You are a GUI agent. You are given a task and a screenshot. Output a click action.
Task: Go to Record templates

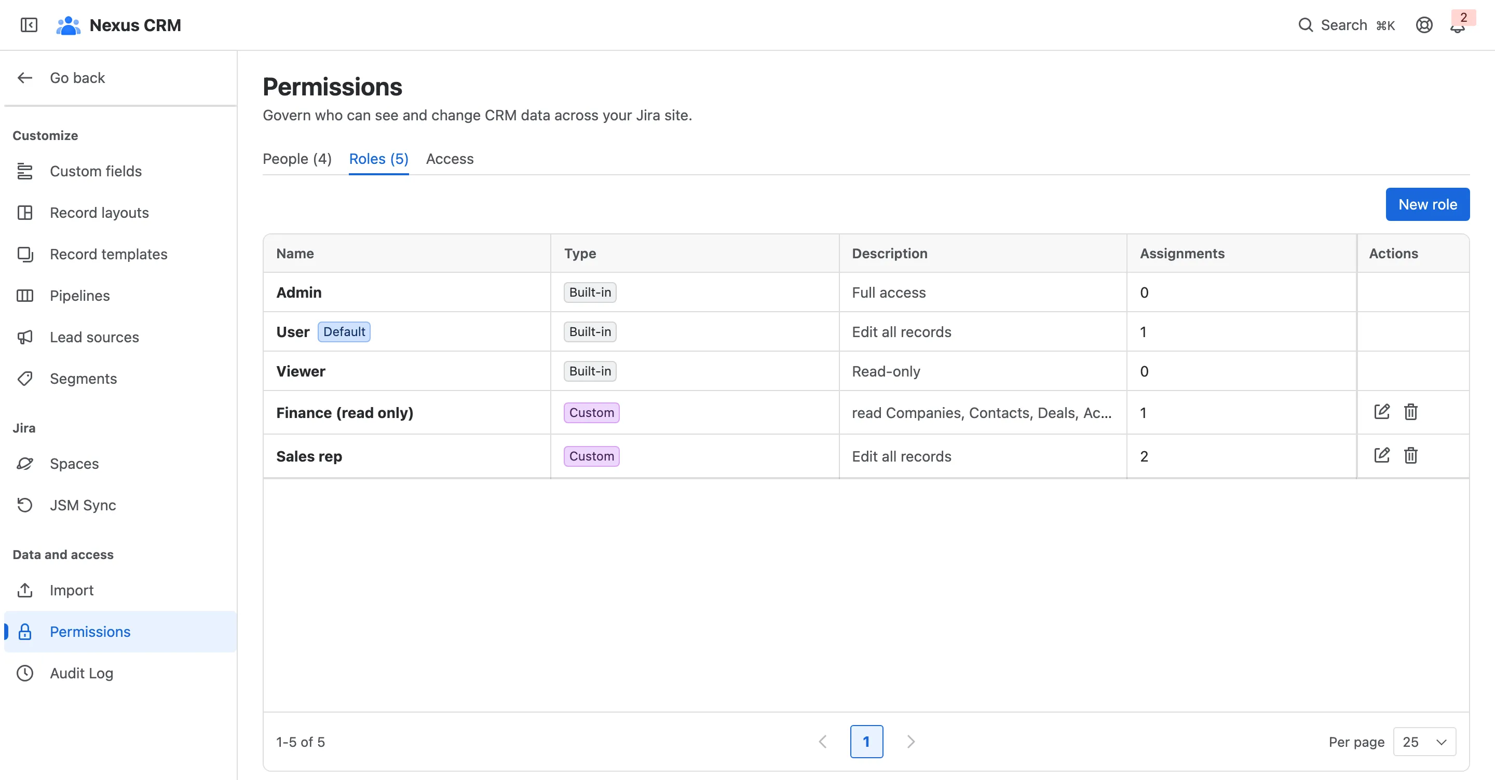tap(120, 254)
